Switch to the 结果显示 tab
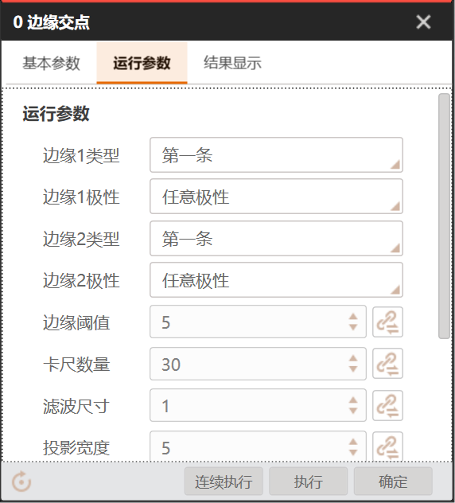 pos(232,63)
